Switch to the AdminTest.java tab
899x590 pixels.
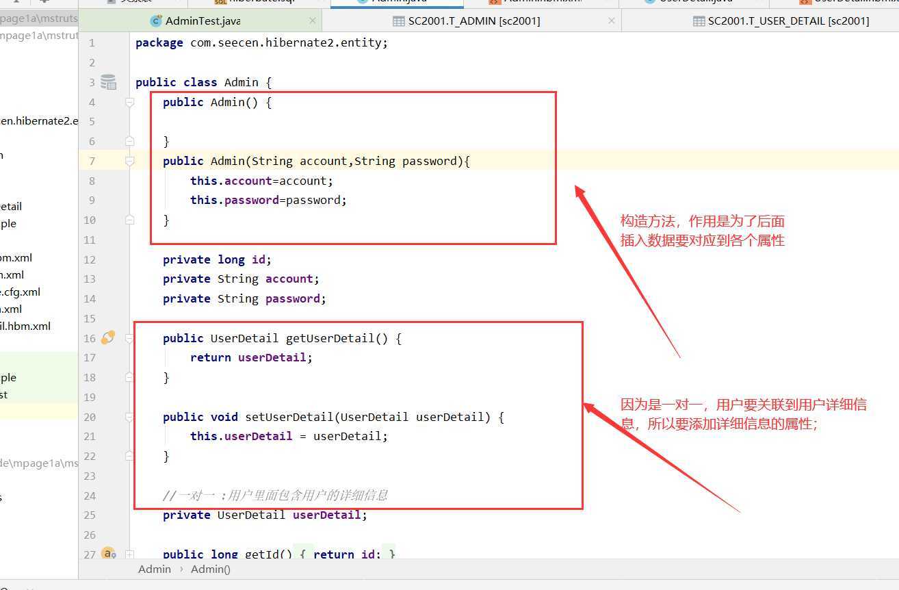(x=202, y=21)
